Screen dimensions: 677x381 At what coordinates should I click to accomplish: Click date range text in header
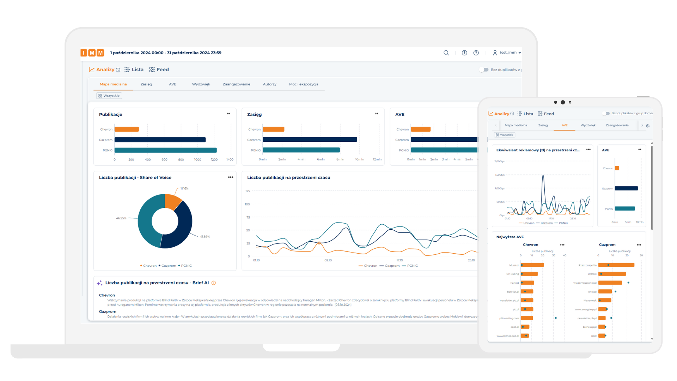click(166, 53)
